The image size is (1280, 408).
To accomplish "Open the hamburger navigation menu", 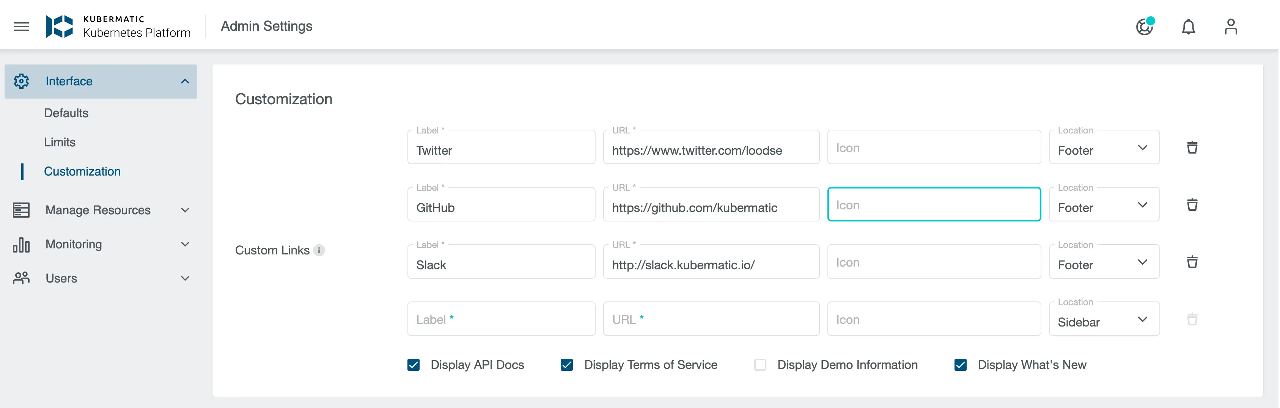I will (21, 26).
